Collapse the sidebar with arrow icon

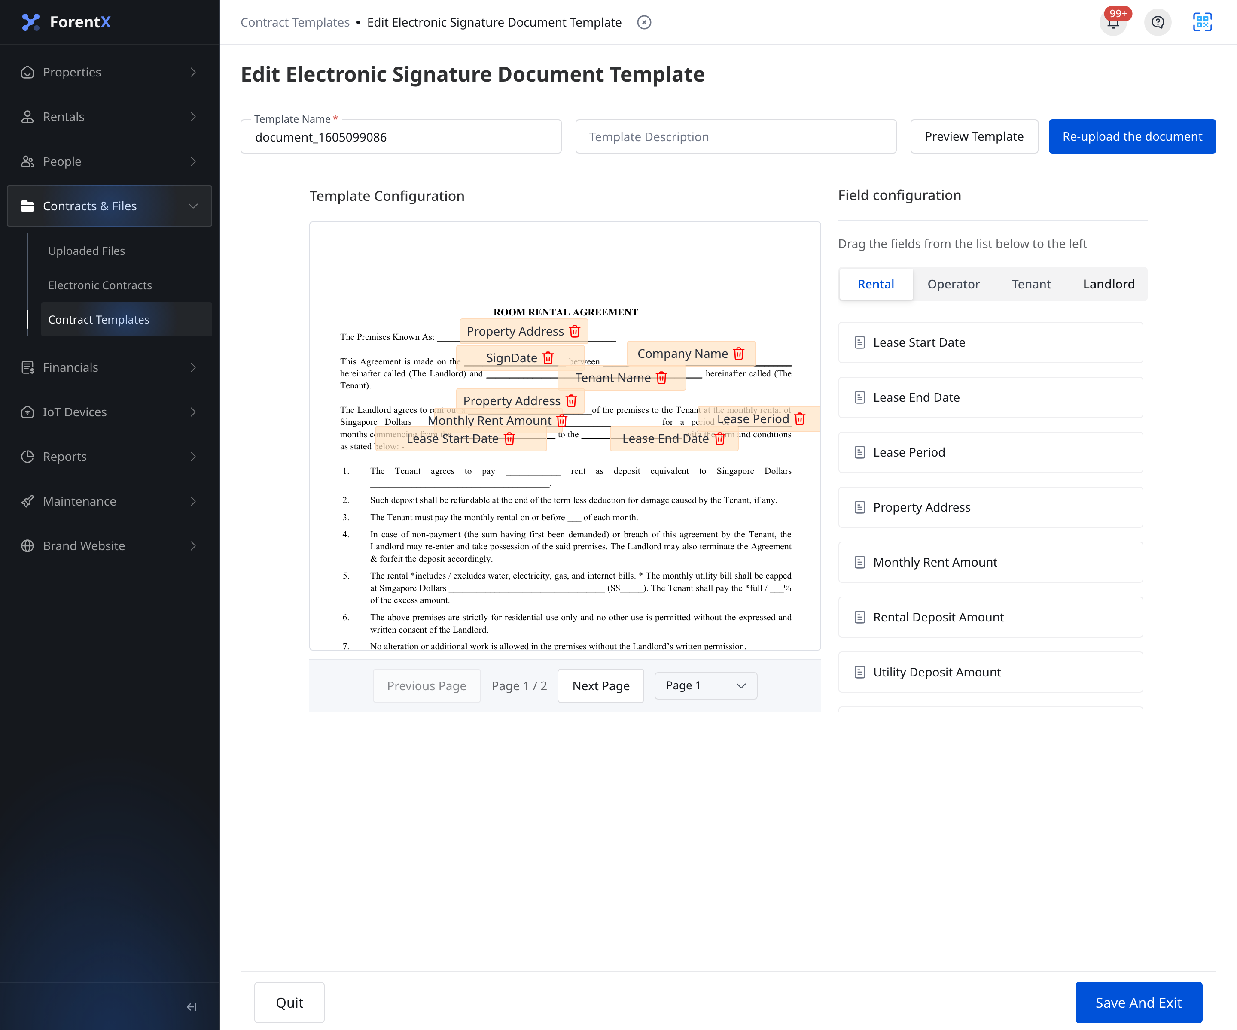192,1006
